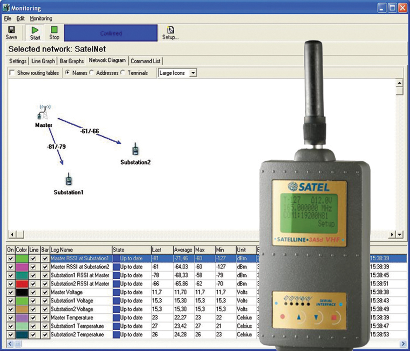Select the Substation1 RSSI at Master row name
This screenshot has width=410, height=351.
coord(80,276)
